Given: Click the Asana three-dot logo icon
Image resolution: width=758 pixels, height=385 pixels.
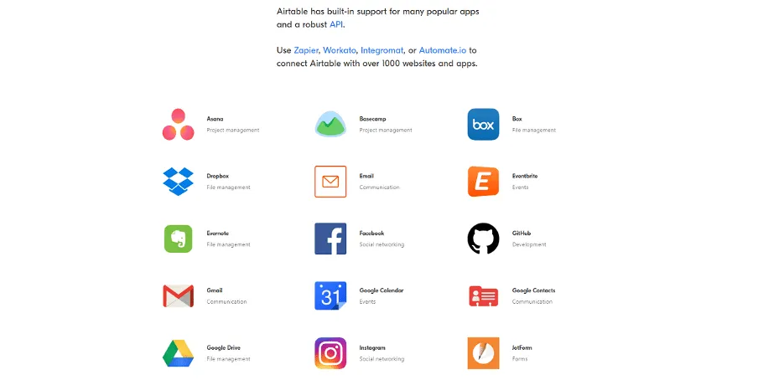Looking at the screenshot, I should point(178,125).
